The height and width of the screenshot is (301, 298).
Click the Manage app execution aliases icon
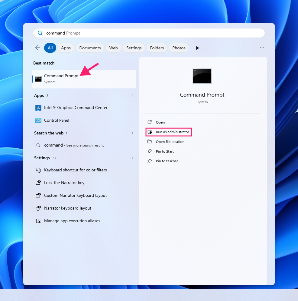(x=38, y=221)
